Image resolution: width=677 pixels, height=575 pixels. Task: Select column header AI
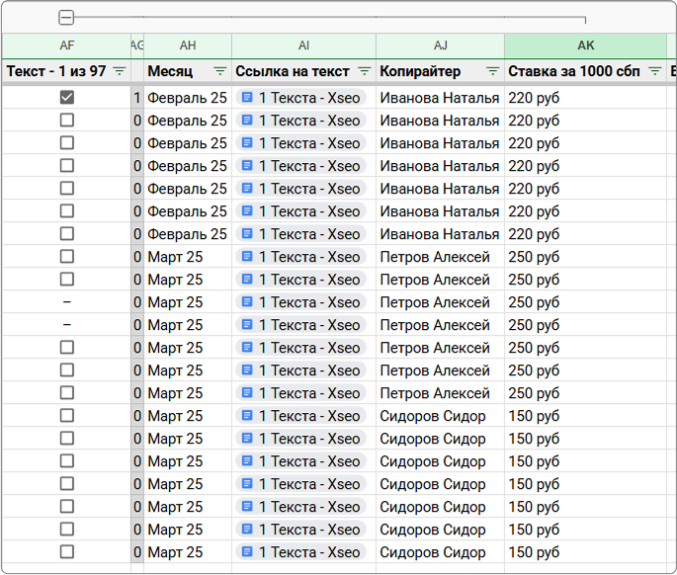pyautogui.click(x=303, y=45)
